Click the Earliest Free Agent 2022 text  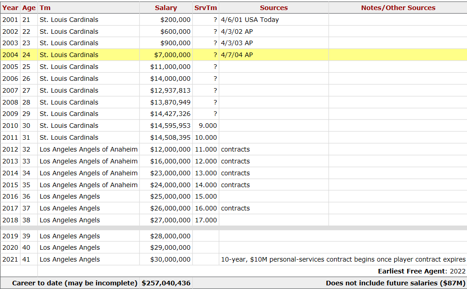421,271
